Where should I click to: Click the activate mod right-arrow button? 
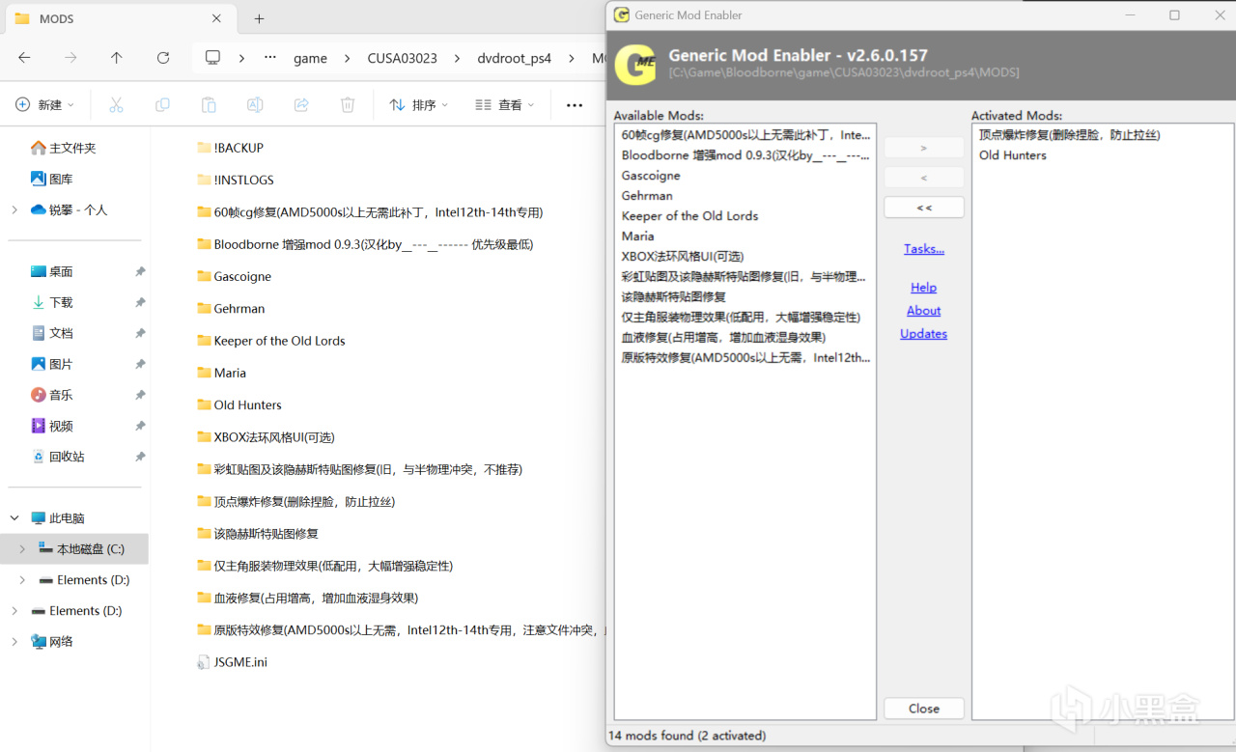924,148
